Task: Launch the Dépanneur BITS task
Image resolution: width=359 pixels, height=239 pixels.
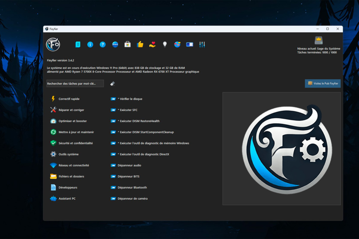Action: click(x=125, y=176)
